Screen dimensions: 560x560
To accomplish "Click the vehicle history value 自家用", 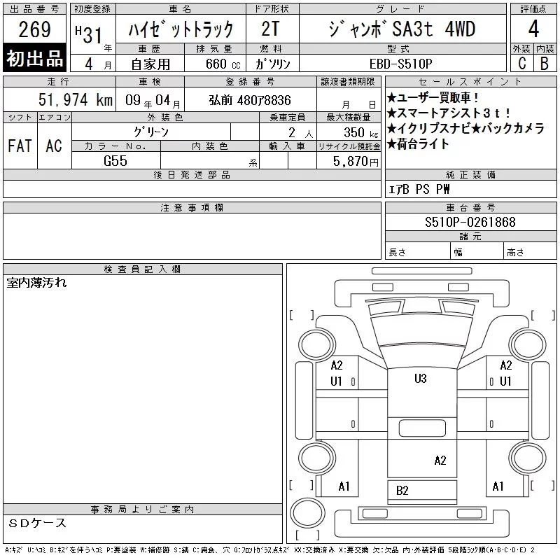I will tap(150, 64).
